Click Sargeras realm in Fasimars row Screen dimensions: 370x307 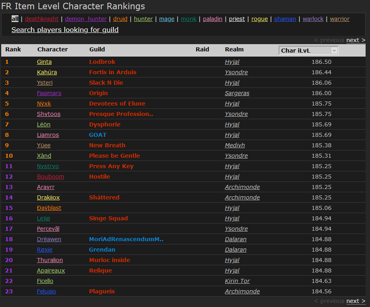(x=237, y=93)
